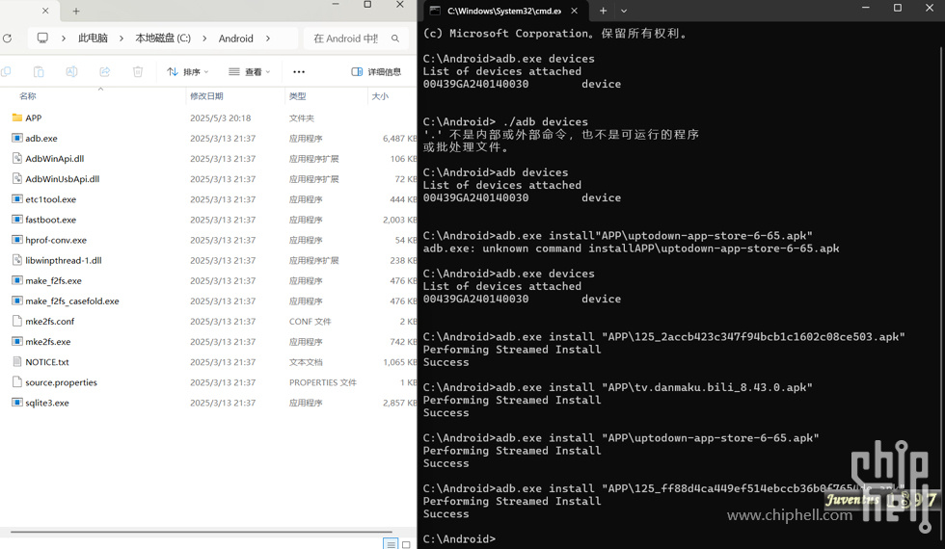The width and height of the screenshot is (945, 549).
Task: Switch to large thumbnails view in status bar
Action: tap(406, 544)
